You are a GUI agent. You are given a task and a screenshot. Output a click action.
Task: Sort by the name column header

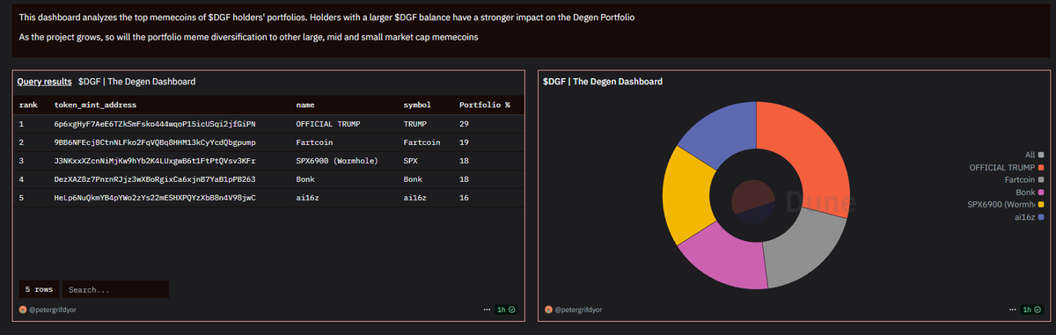pyautogui.click(x=305, y=106)
